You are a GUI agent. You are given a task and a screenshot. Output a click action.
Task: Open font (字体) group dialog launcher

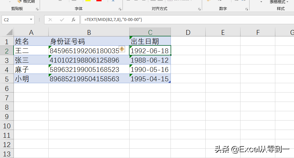pos(120,9)
